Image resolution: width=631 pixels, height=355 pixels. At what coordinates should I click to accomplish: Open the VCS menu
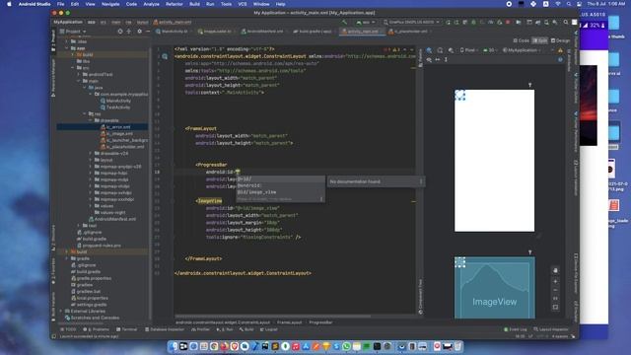(243, 4)
